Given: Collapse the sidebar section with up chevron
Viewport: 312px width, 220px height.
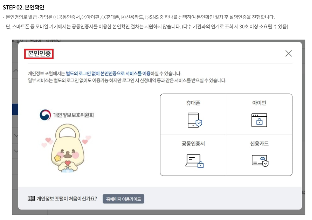Looking at the screenshot, I should (x=15, y=70).
